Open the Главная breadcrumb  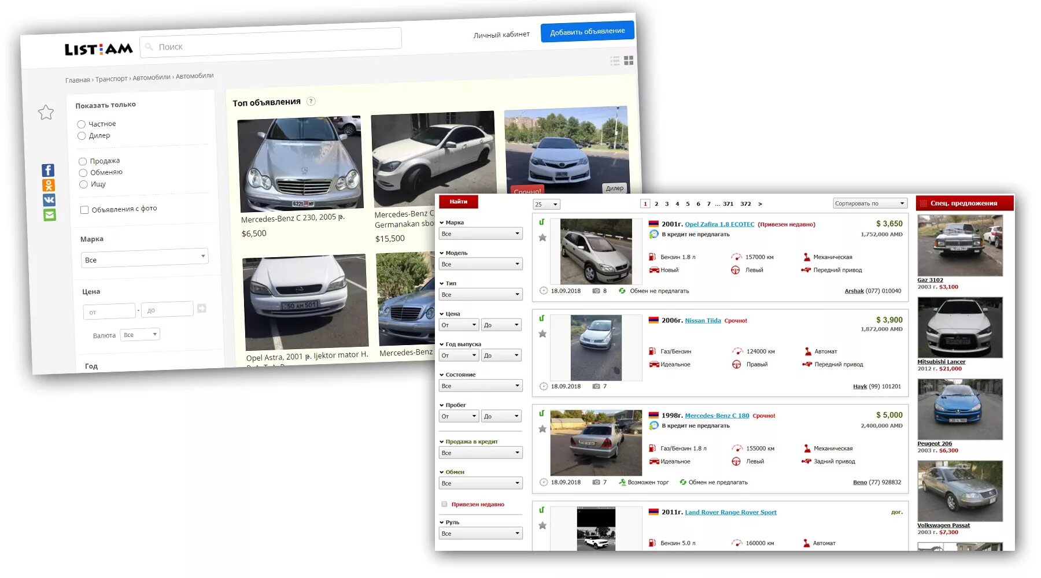[77, 80]
